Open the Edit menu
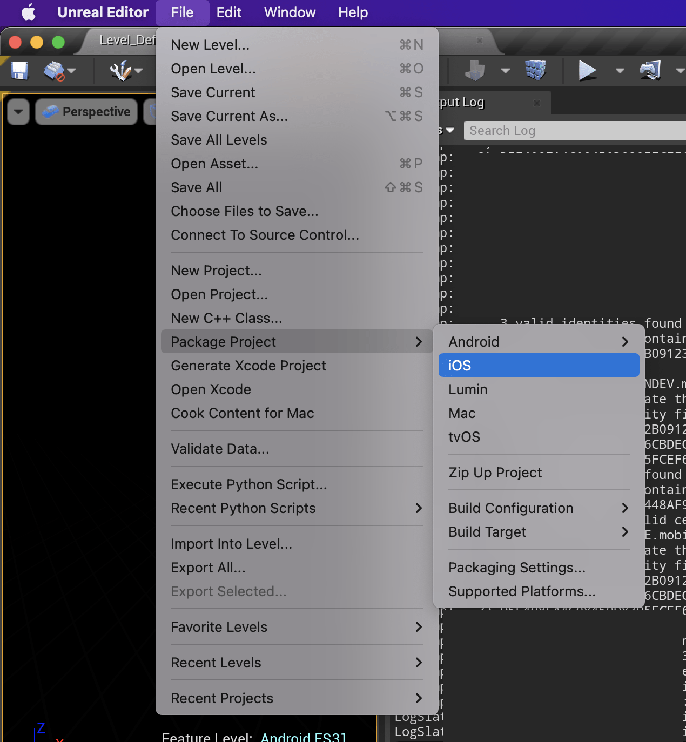The width and height of the screenshot is (686, 742). pyautogui.click(x=228, y=12)
